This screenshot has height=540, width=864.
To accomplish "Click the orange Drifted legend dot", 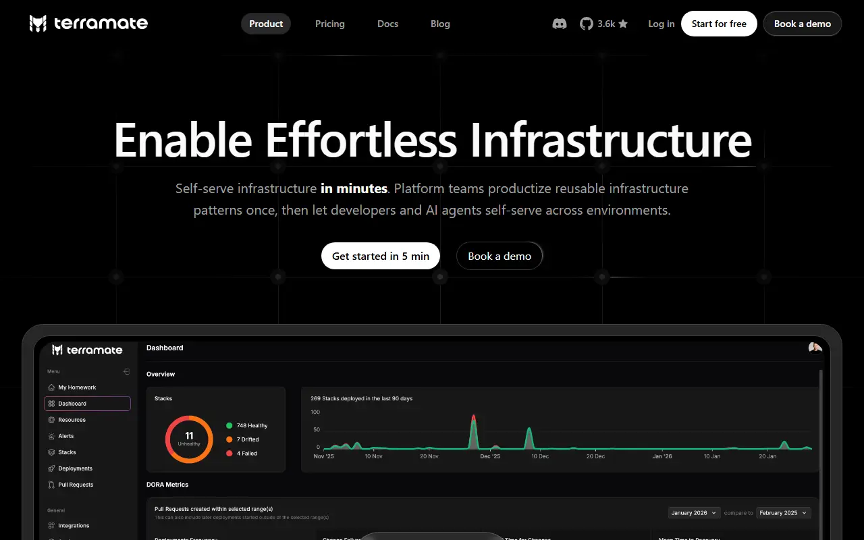I will [230, 439].
